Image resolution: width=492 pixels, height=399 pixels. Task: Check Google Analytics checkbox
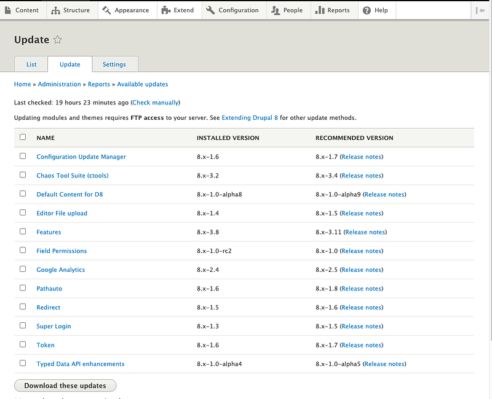[x=23, y=269]
